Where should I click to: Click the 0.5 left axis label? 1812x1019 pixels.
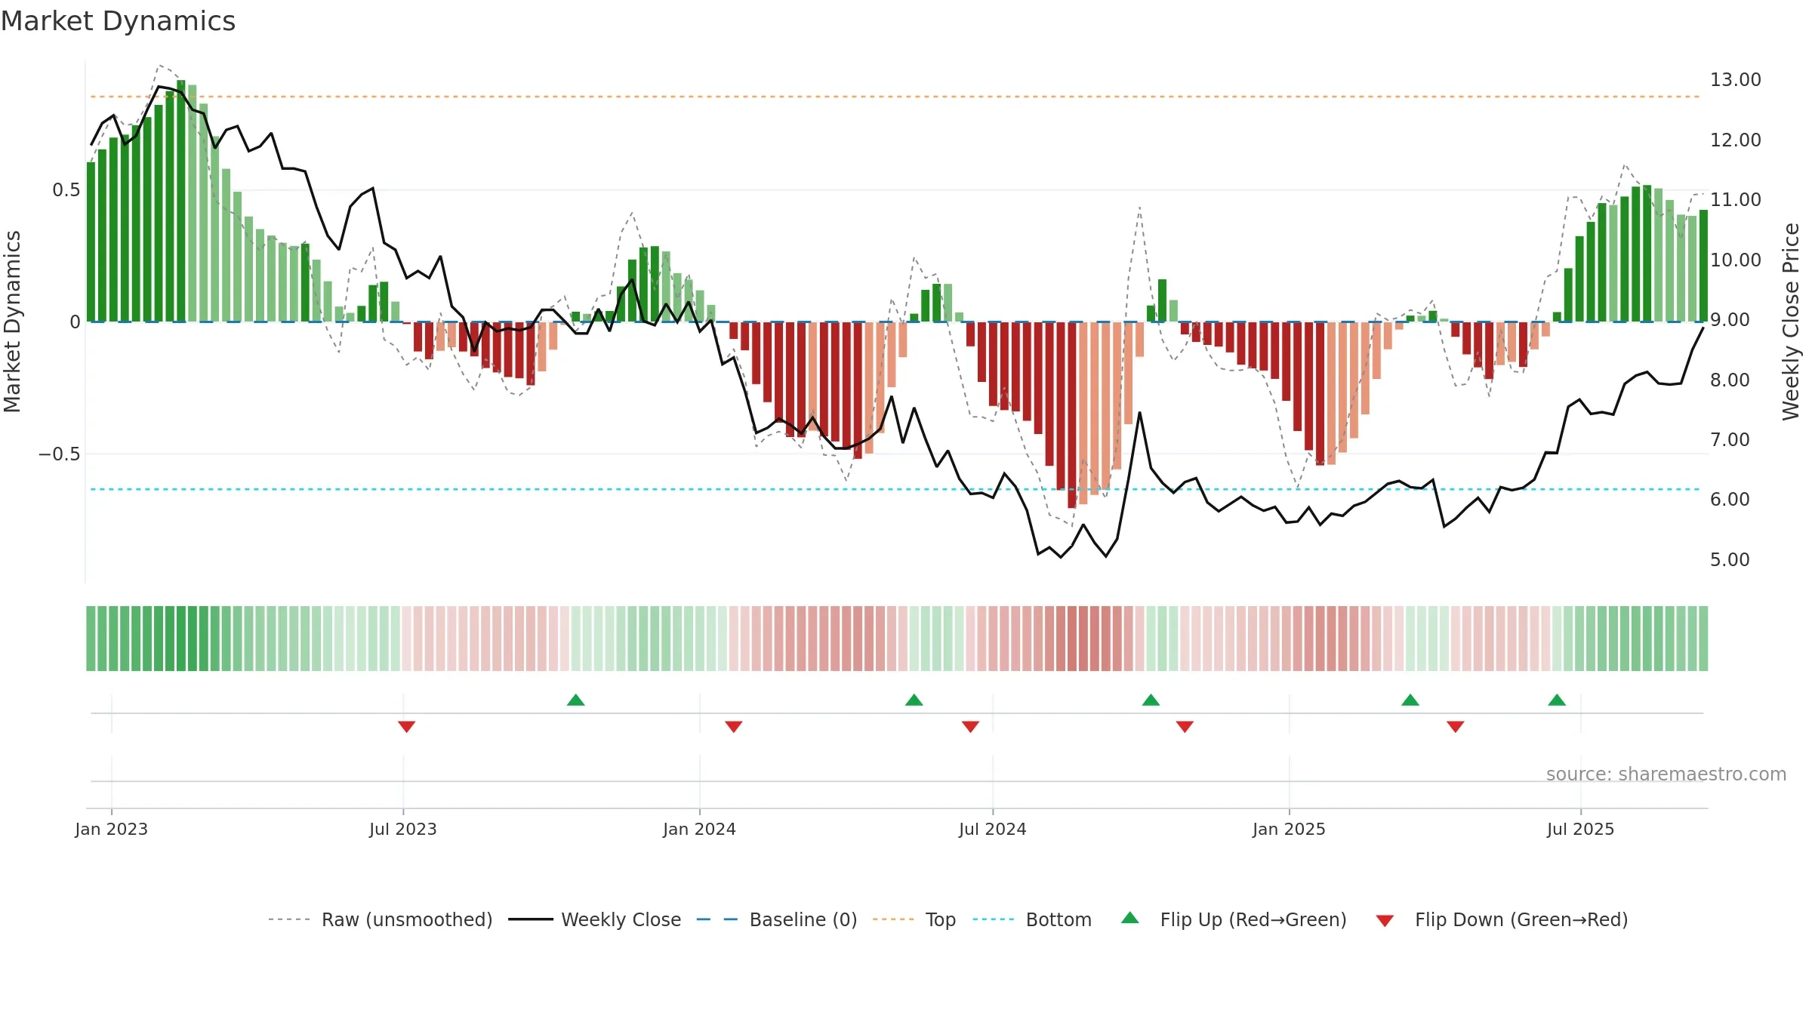[x=66, y=190]
